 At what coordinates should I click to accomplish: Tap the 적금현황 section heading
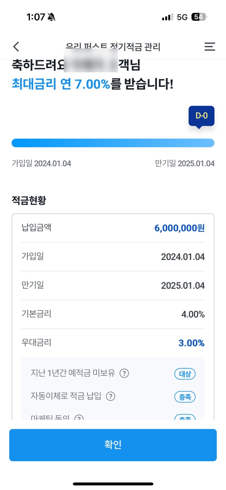click(x=29, y=200)
